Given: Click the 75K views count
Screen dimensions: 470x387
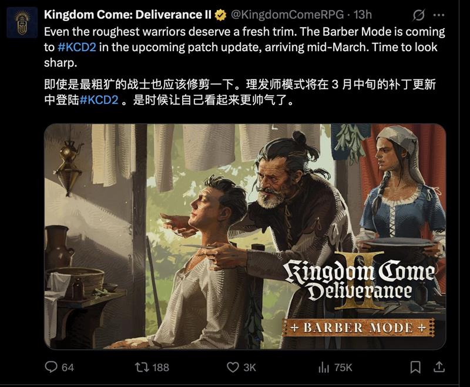Looking at the screenshot, I should 343,368.
